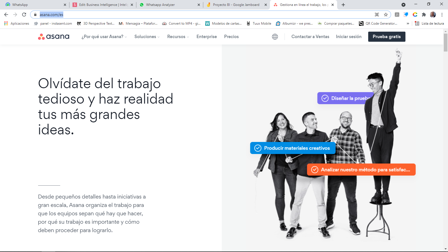Expand Recursos dropdown menu
Viewport: 448px width, 252px height.
(178, 37)
